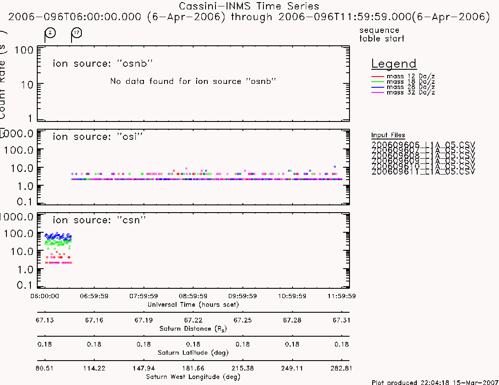This screenshot has width=499, height=385.
Task: Select the red mass 12 Da/z legend line
Action: coord(378,77)
